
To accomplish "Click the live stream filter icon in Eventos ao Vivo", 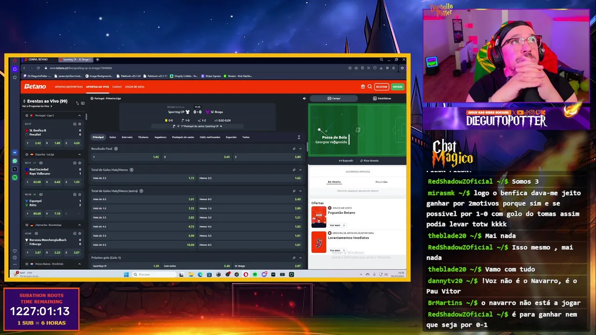I will tap(83, 103).
